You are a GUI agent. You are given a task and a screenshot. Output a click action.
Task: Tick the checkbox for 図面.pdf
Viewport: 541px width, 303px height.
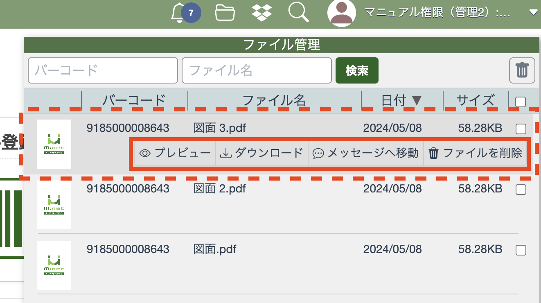click(x=521, y=250)
